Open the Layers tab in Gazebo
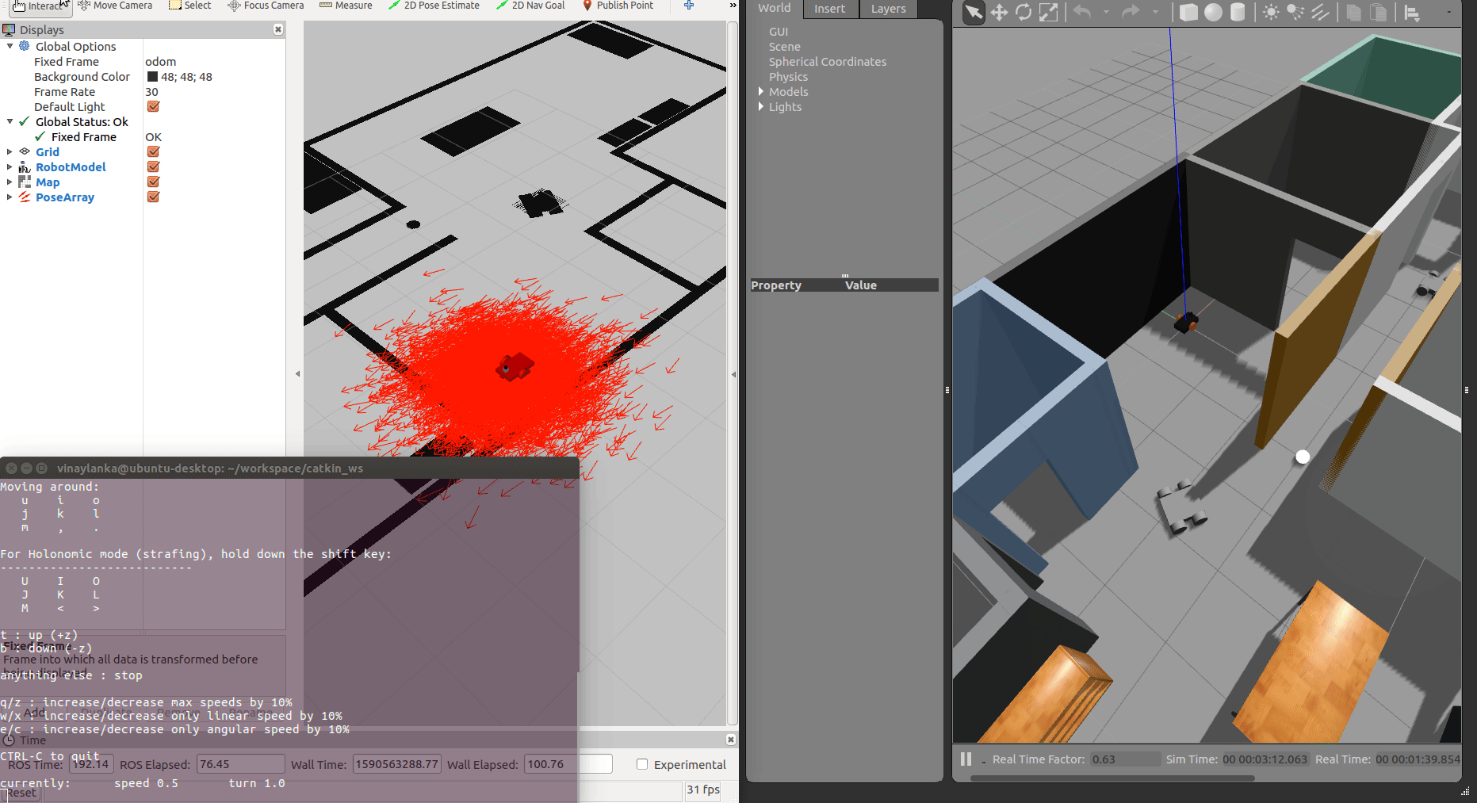 888,9
